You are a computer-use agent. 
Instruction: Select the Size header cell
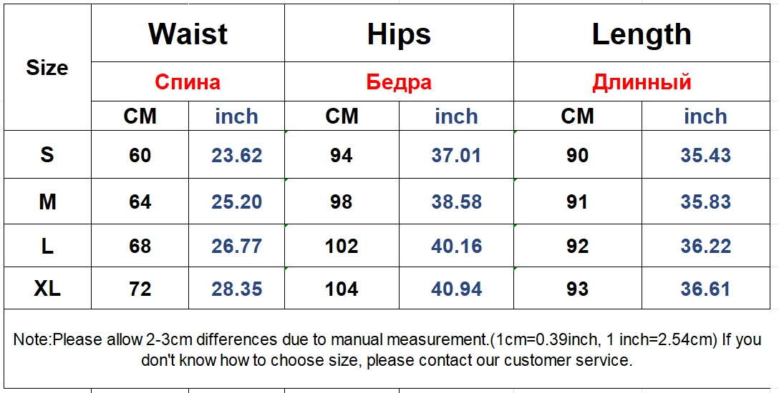pos(47,67)
